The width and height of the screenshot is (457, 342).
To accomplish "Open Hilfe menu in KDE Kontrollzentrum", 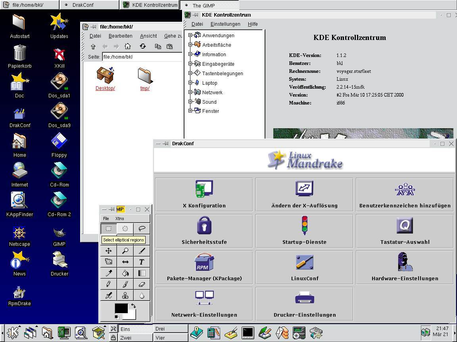I will 253,24.
